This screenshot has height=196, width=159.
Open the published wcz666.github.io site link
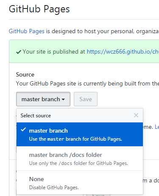click(123, 52)
